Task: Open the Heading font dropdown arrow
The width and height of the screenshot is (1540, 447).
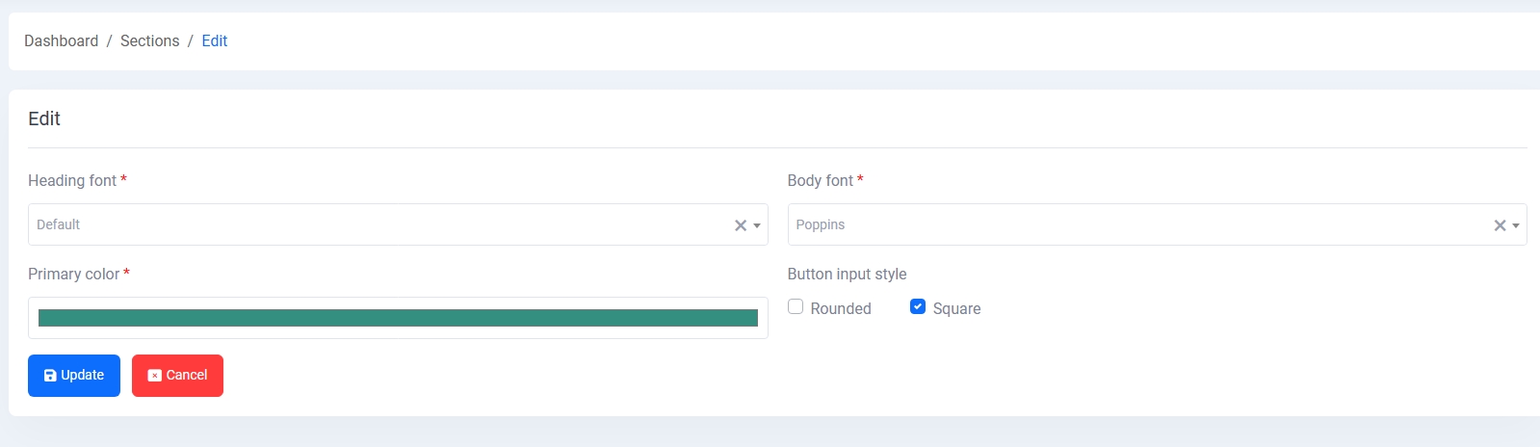Action: (x=757, y=225)
